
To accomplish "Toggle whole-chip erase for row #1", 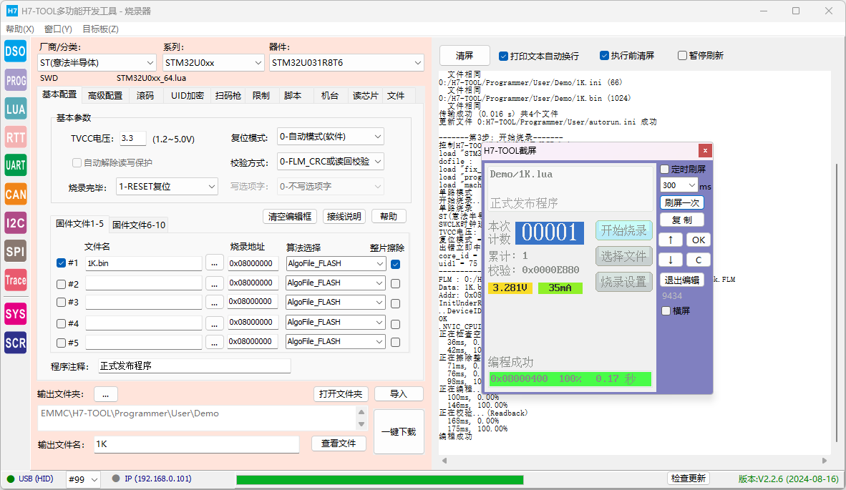I will [x=396, y=264].
